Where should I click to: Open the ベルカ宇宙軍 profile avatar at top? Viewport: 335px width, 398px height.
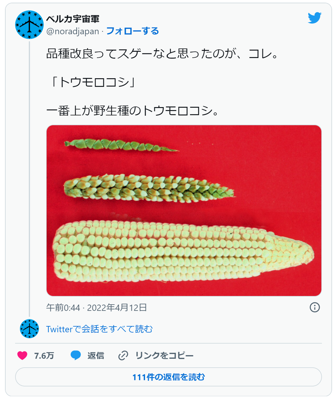coord(29,25)
